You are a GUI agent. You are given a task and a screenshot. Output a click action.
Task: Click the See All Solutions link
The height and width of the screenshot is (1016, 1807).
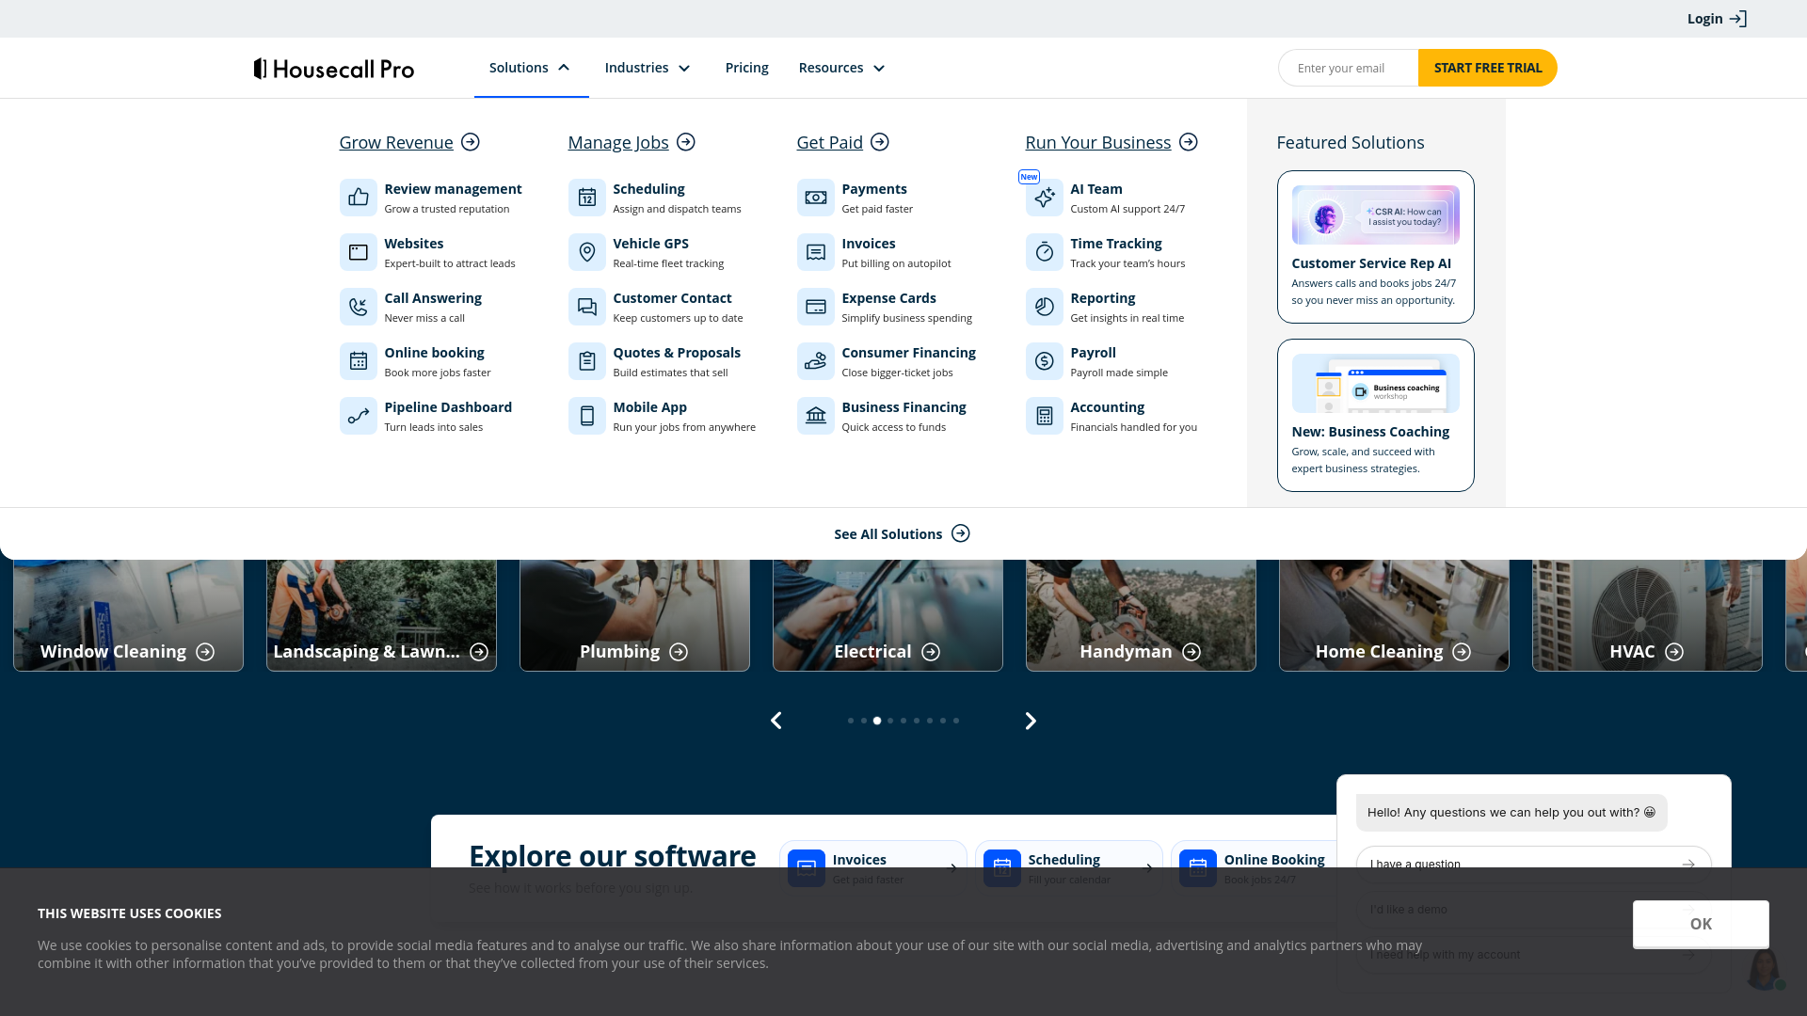(x=902, y=533)
